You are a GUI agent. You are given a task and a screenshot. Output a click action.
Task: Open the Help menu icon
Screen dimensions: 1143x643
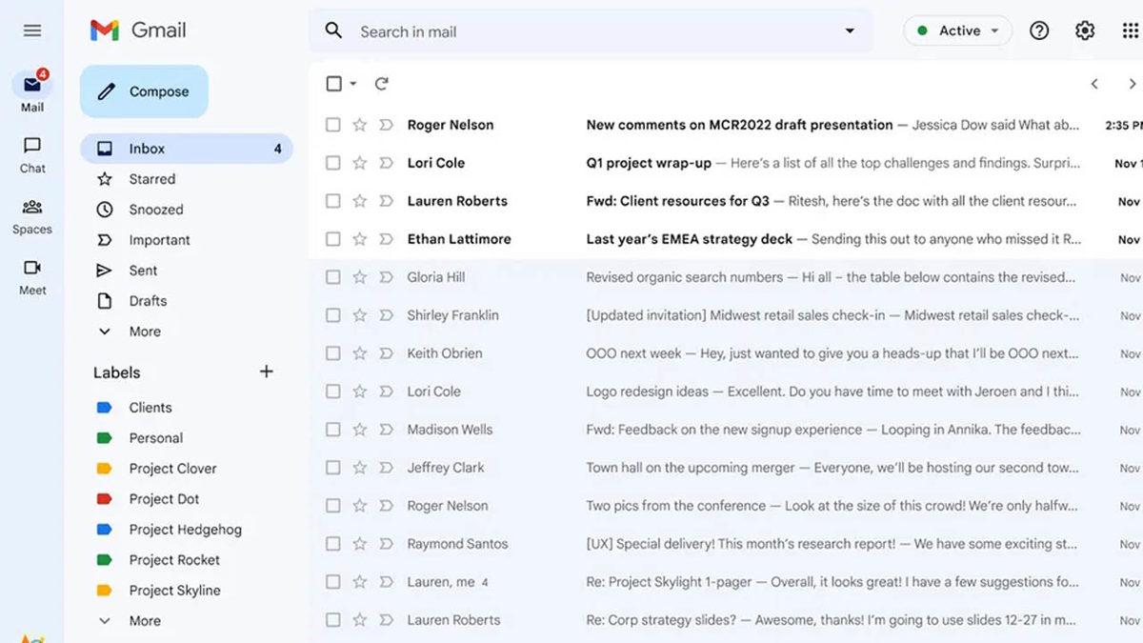(1039, 30)
